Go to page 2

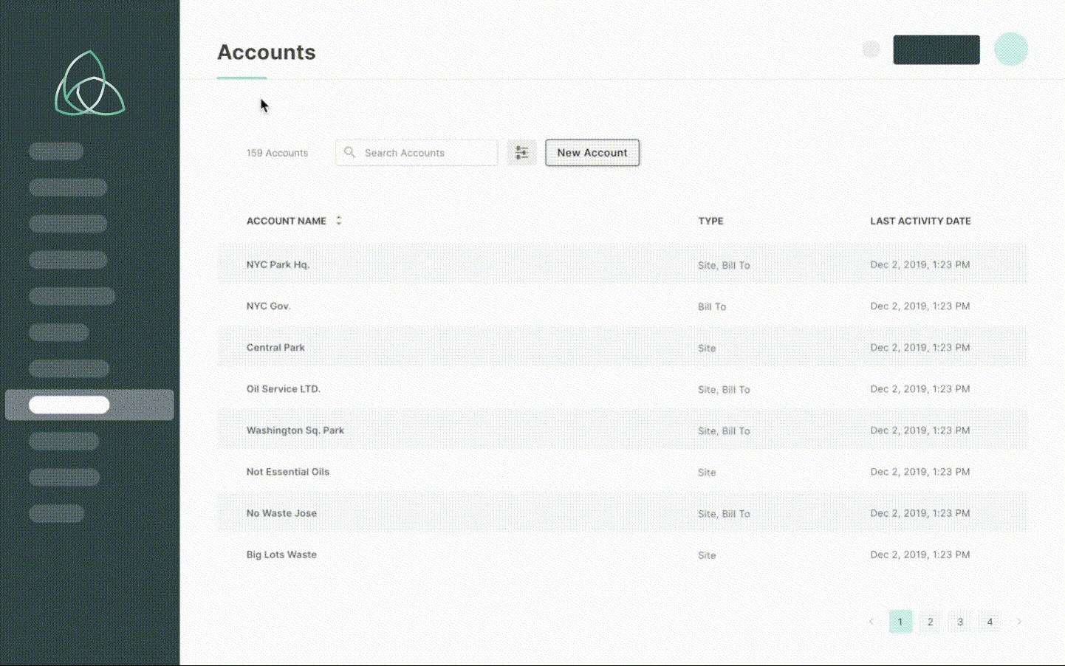coord(930,622)
